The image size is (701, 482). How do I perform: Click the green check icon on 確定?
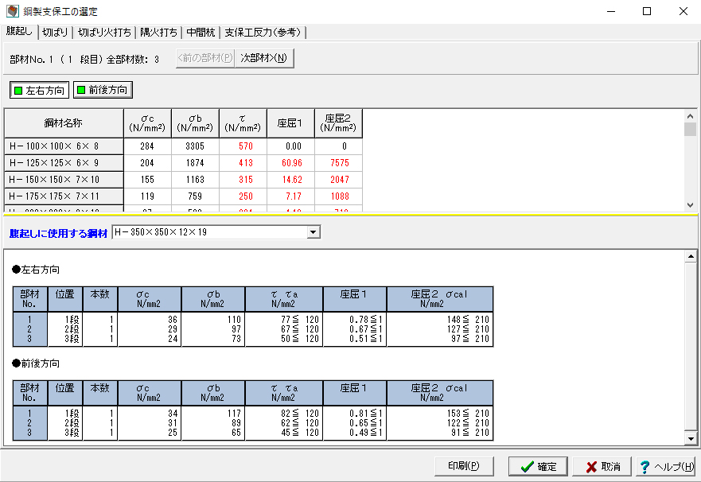(x=528, y=467)
